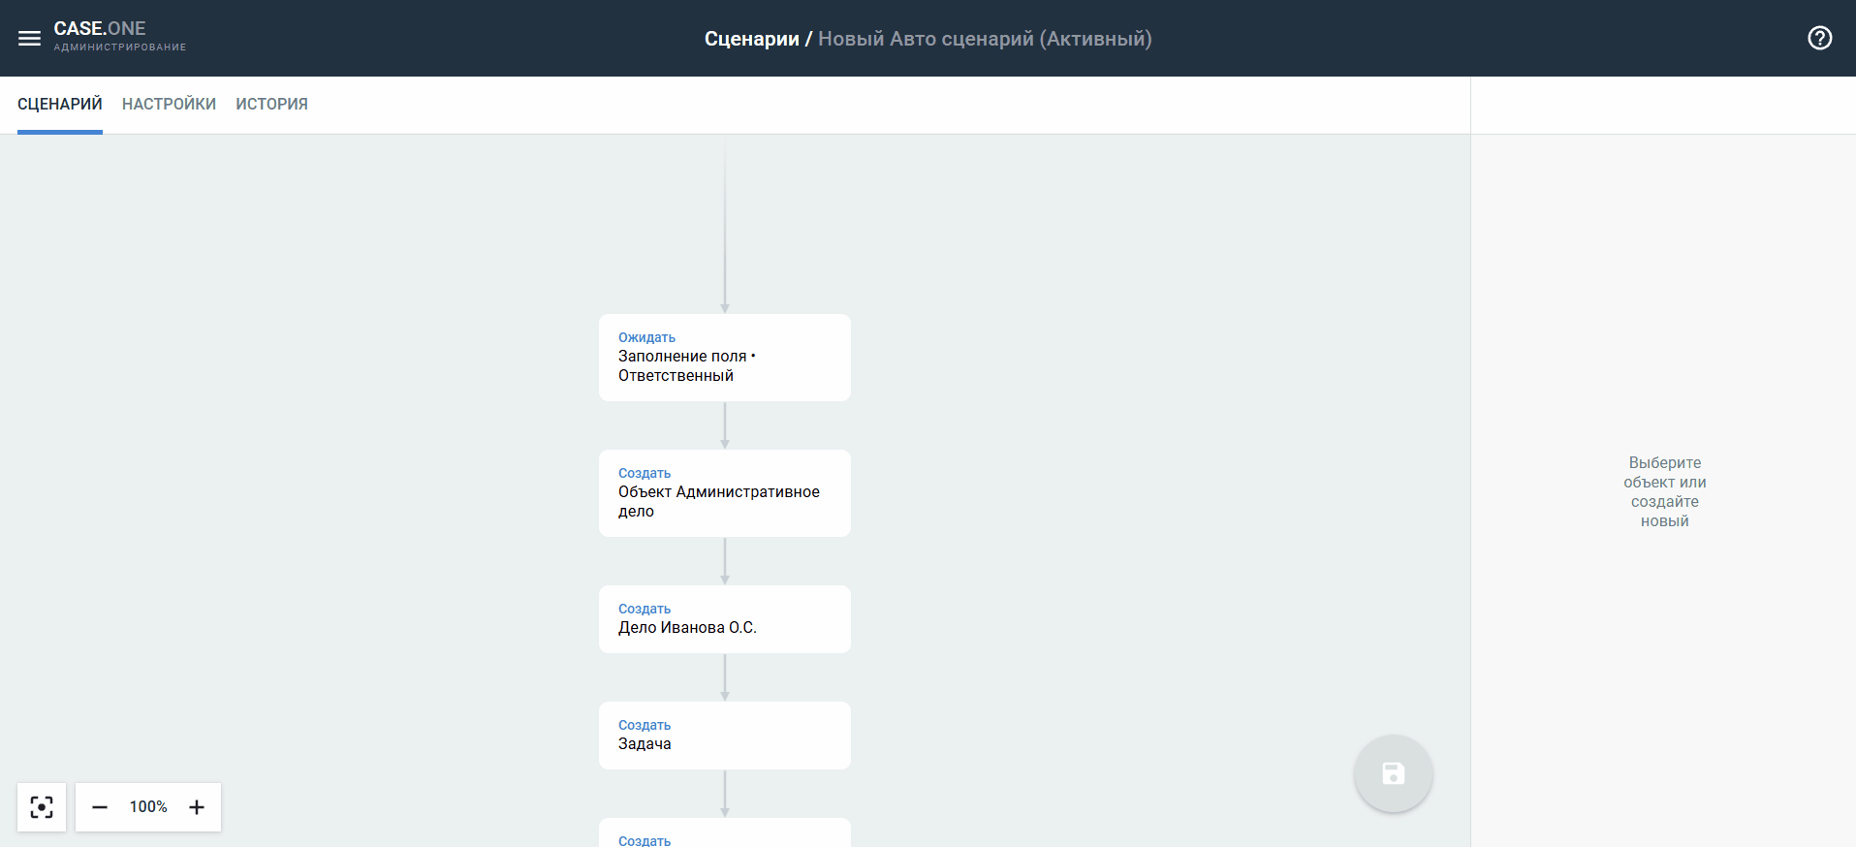This screenshot has width=1856, height=847.
Task: Click the fit-to-screen center icon
Action: (42, 807)
